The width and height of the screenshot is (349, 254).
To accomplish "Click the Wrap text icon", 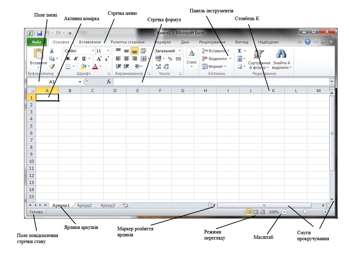I will [143, 51].
